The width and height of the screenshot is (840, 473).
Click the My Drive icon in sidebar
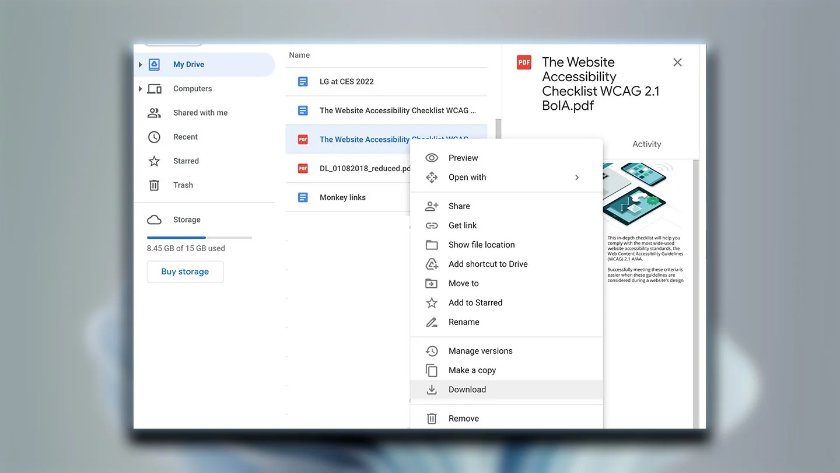coord(154,64)
